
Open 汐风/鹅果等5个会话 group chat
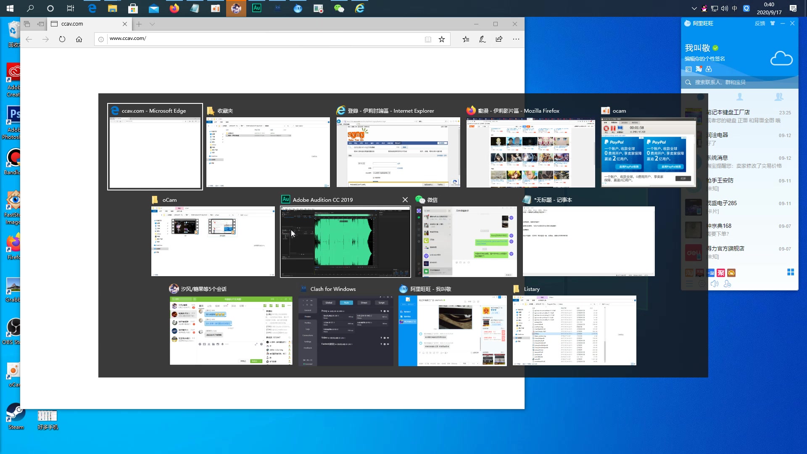231,331
